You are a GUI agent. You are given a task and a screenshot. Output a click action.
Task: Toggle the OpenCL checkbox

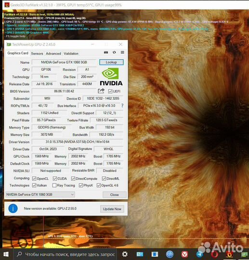pos(34,179)
